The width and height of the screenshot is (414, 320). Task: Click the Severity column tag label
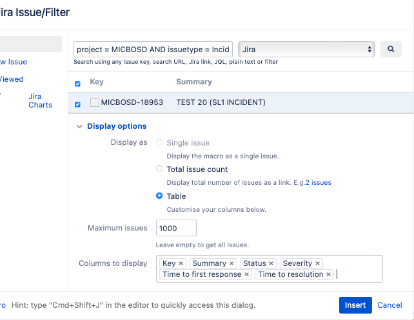coord(297,263)
